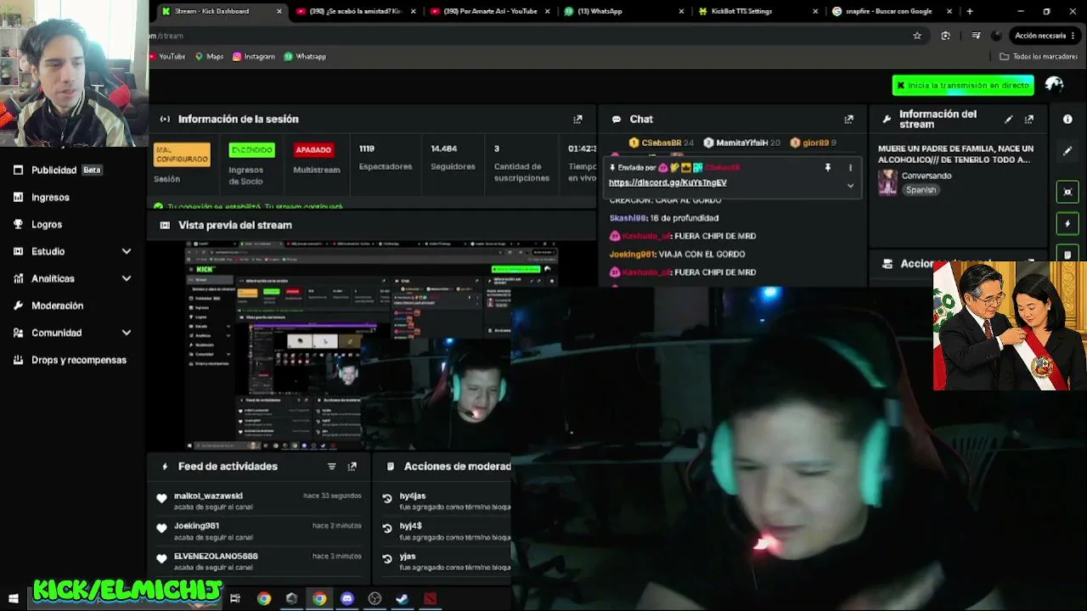Switch to the Por Amarte Así YouTube tab
1087x611 pixels.
point(490,11)
